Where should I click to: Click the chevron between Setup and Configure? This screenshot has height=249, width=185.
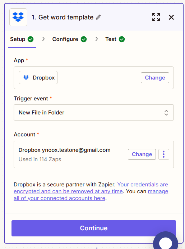coord(43,39)
